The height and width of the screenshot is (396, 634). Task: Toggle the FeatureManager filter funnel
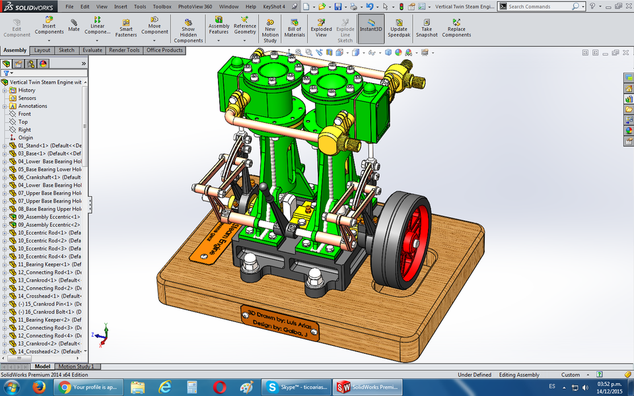click(x=5, y=73)
